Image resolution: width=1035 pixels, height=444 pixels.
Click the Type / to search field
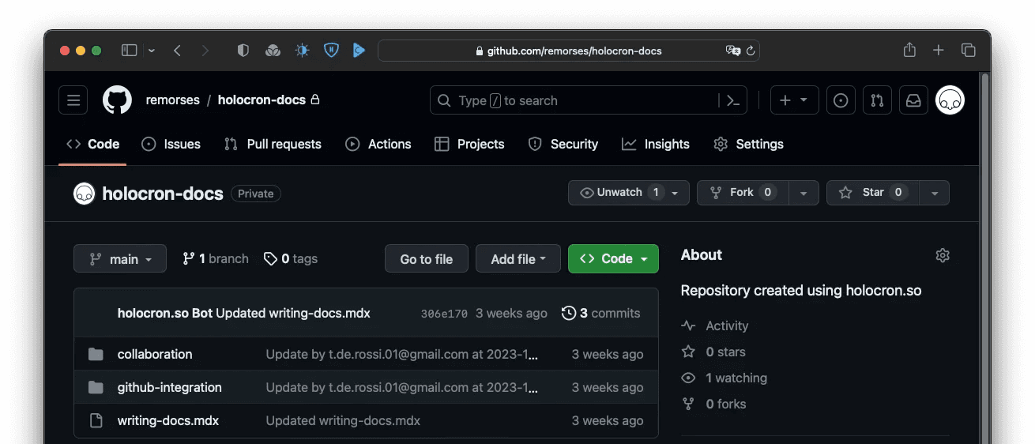[589, 100]
